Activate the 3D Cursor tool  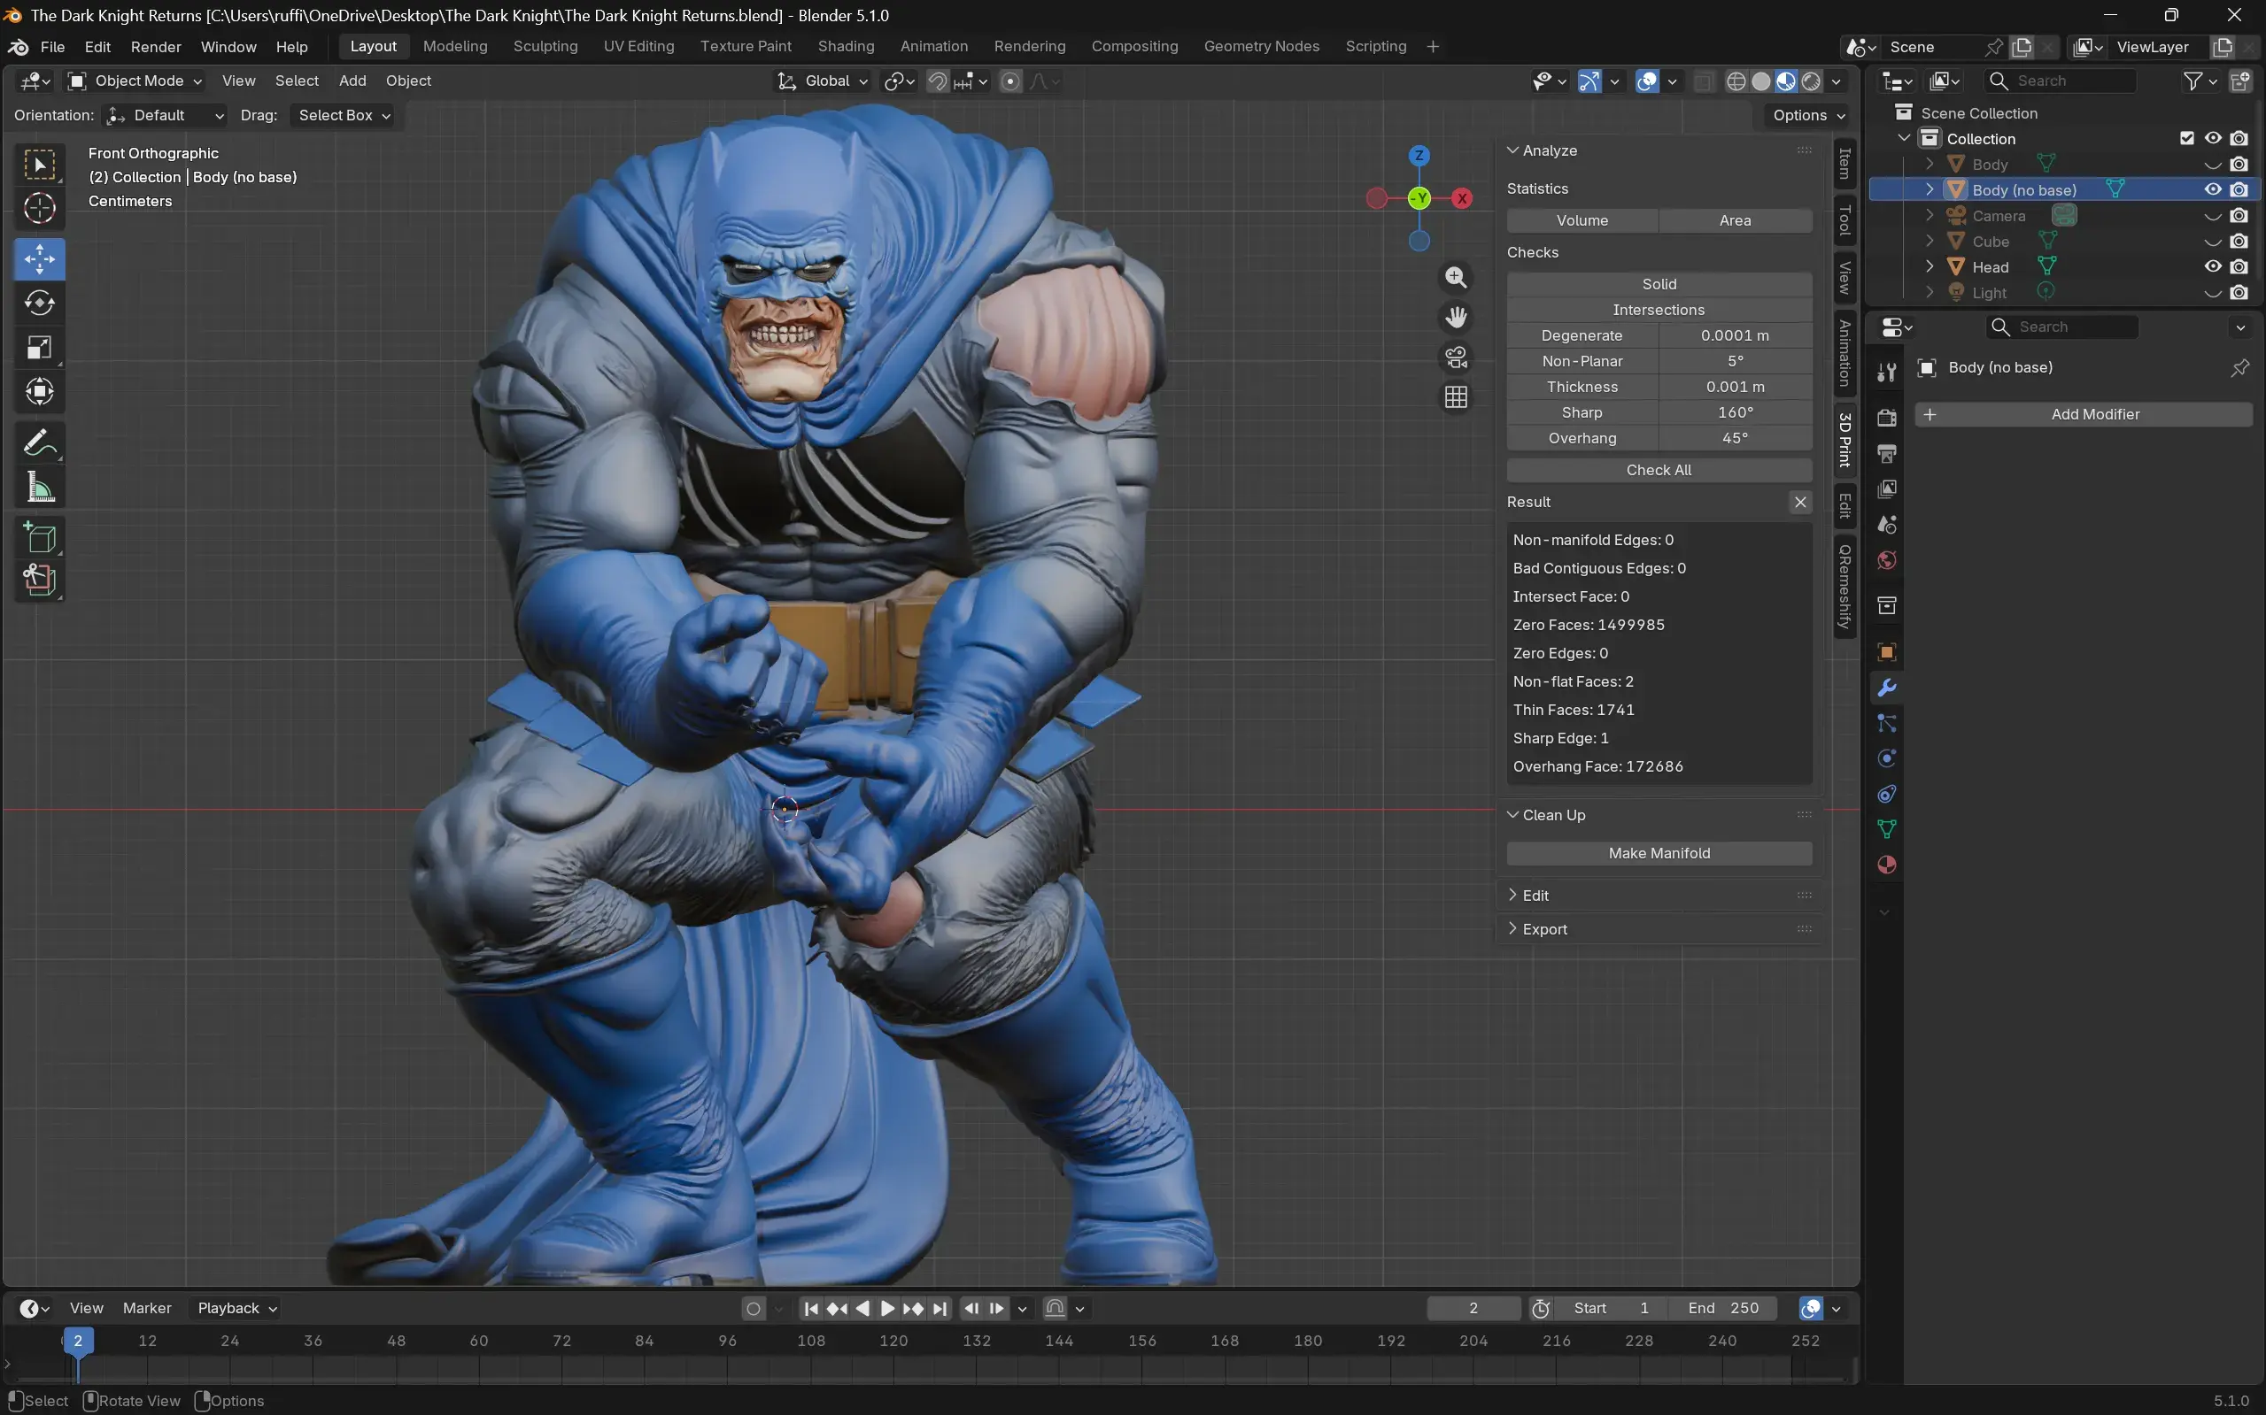(39, 209)
